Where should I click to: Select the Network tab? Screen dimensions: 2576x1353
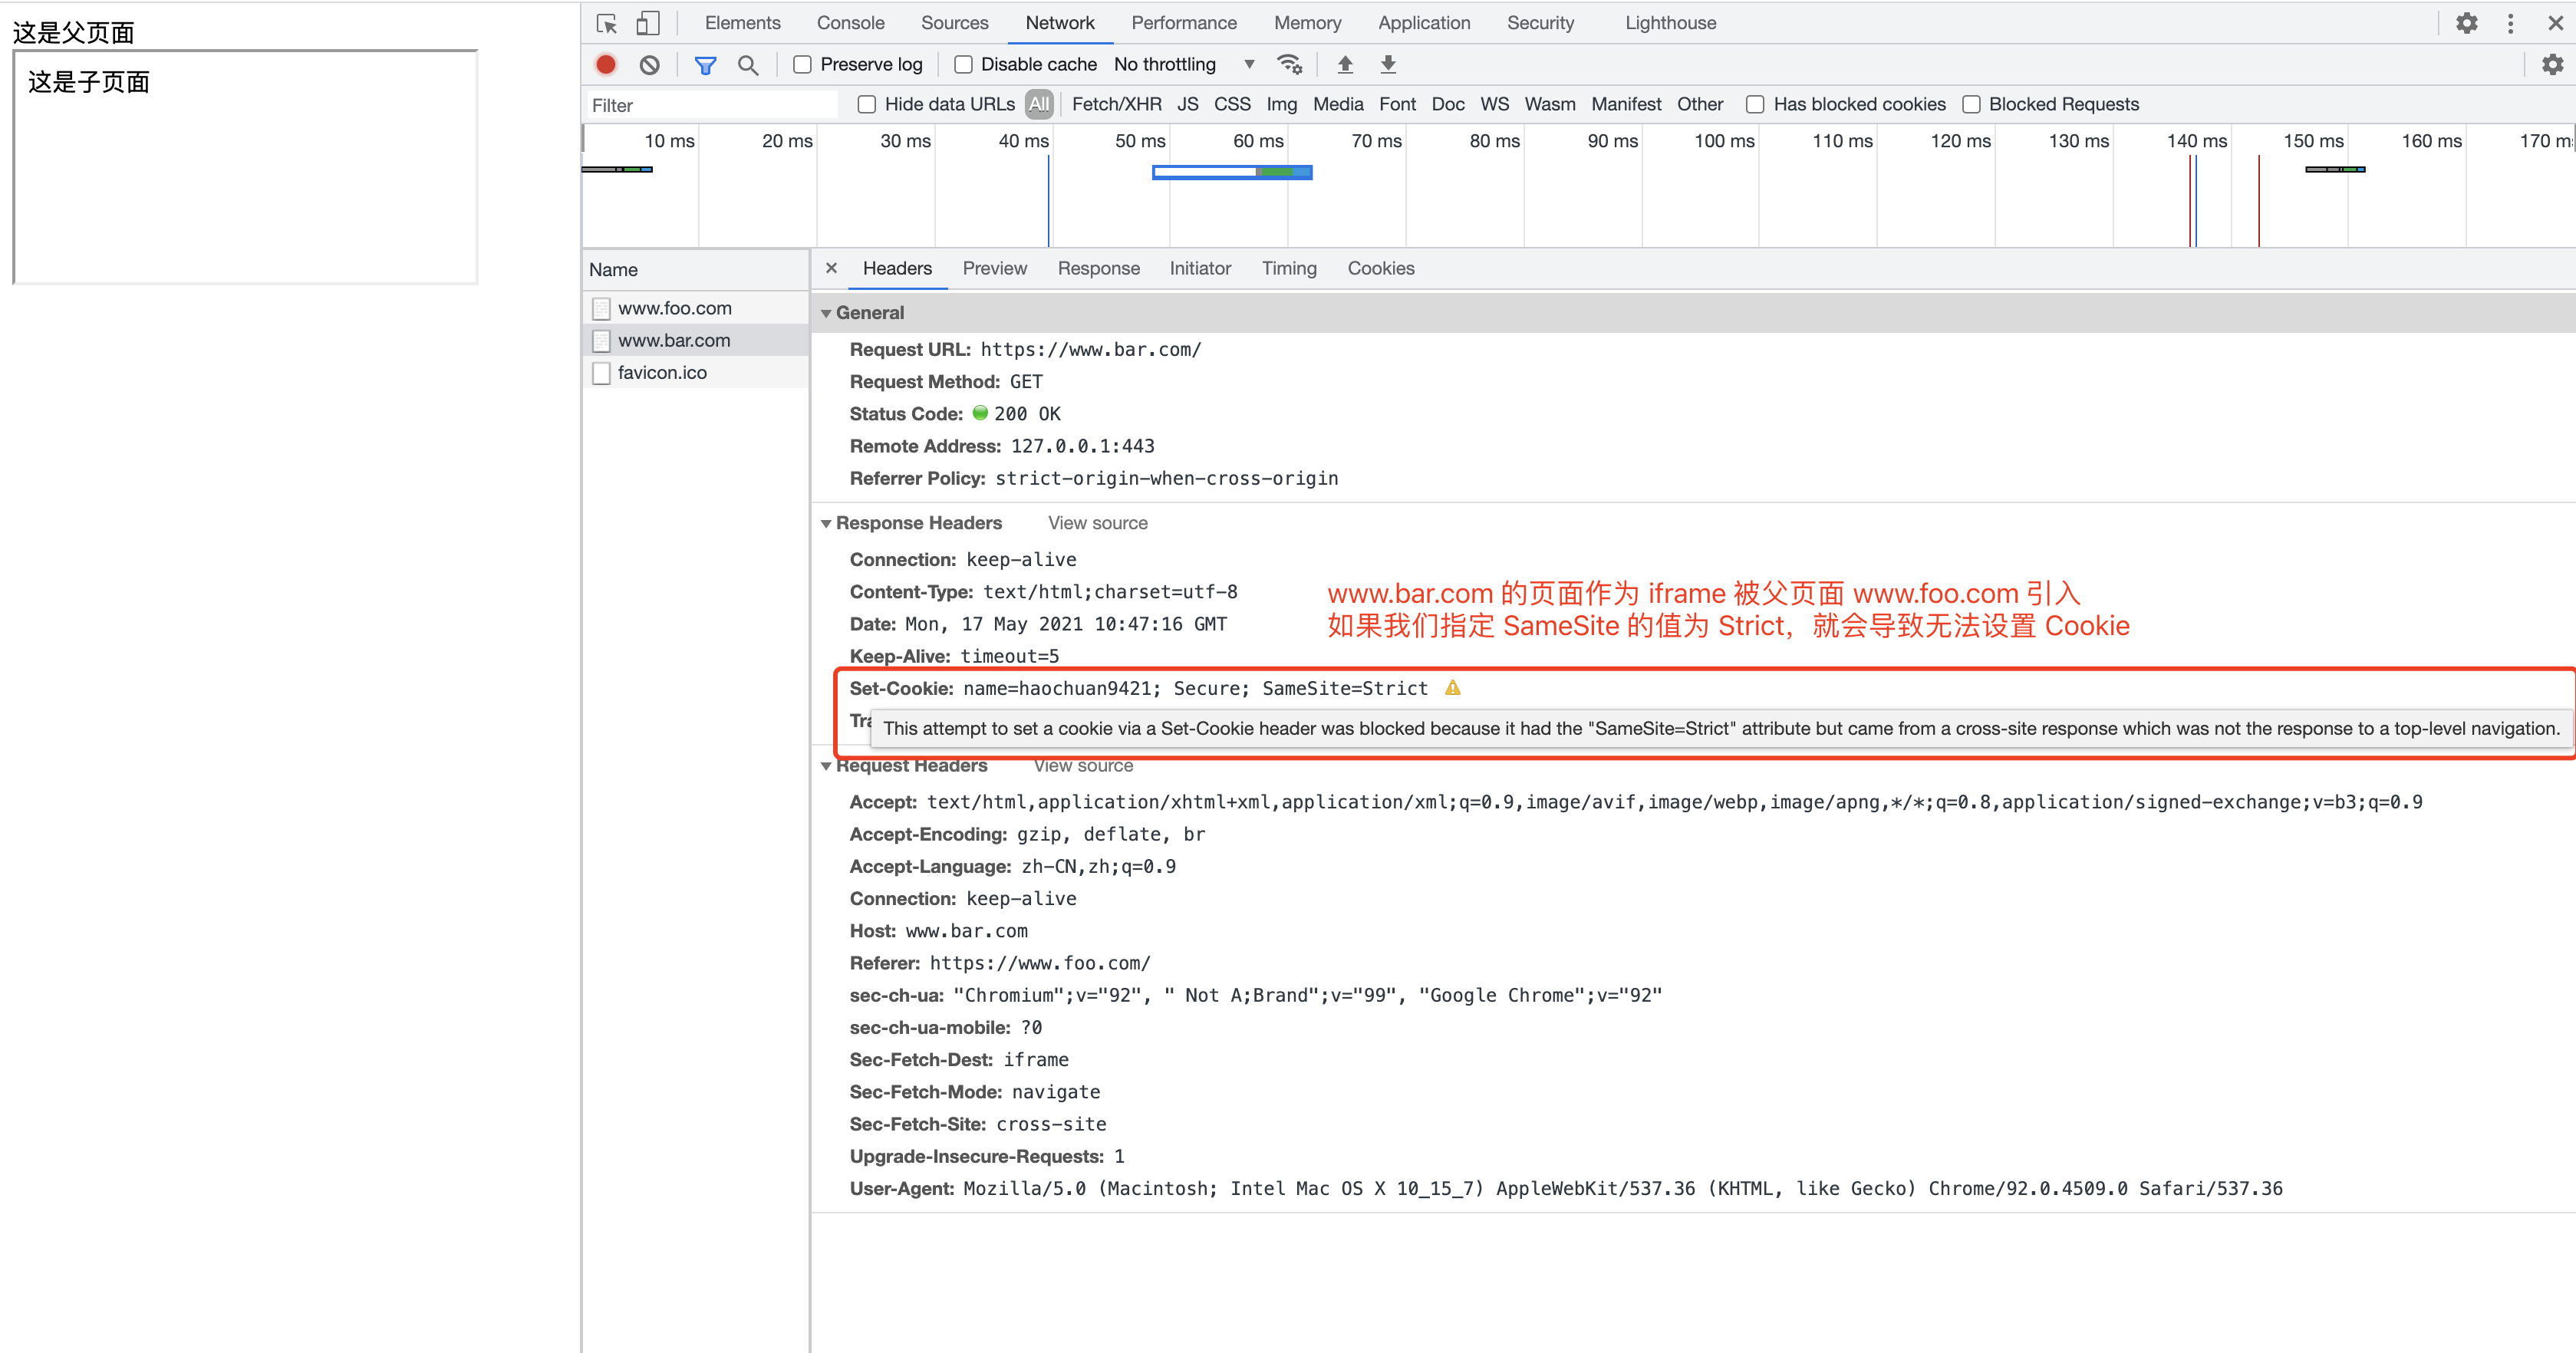(1060, 23)
